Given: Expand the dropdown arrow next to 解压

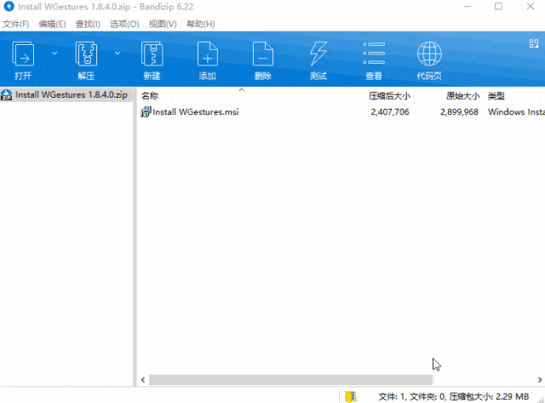Looking at the screenshot, I should [118, 54].
